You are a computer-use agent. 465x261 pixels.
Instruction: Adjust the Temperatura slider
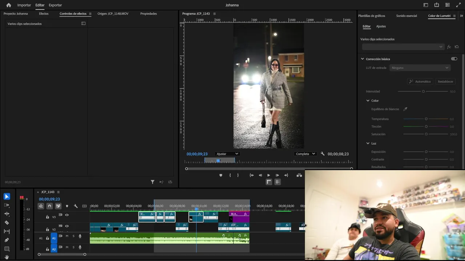(426, 119)
